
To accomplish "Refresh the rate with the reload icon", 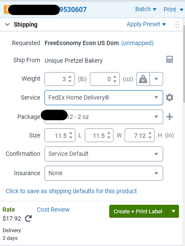I will (x=28, y=219).
